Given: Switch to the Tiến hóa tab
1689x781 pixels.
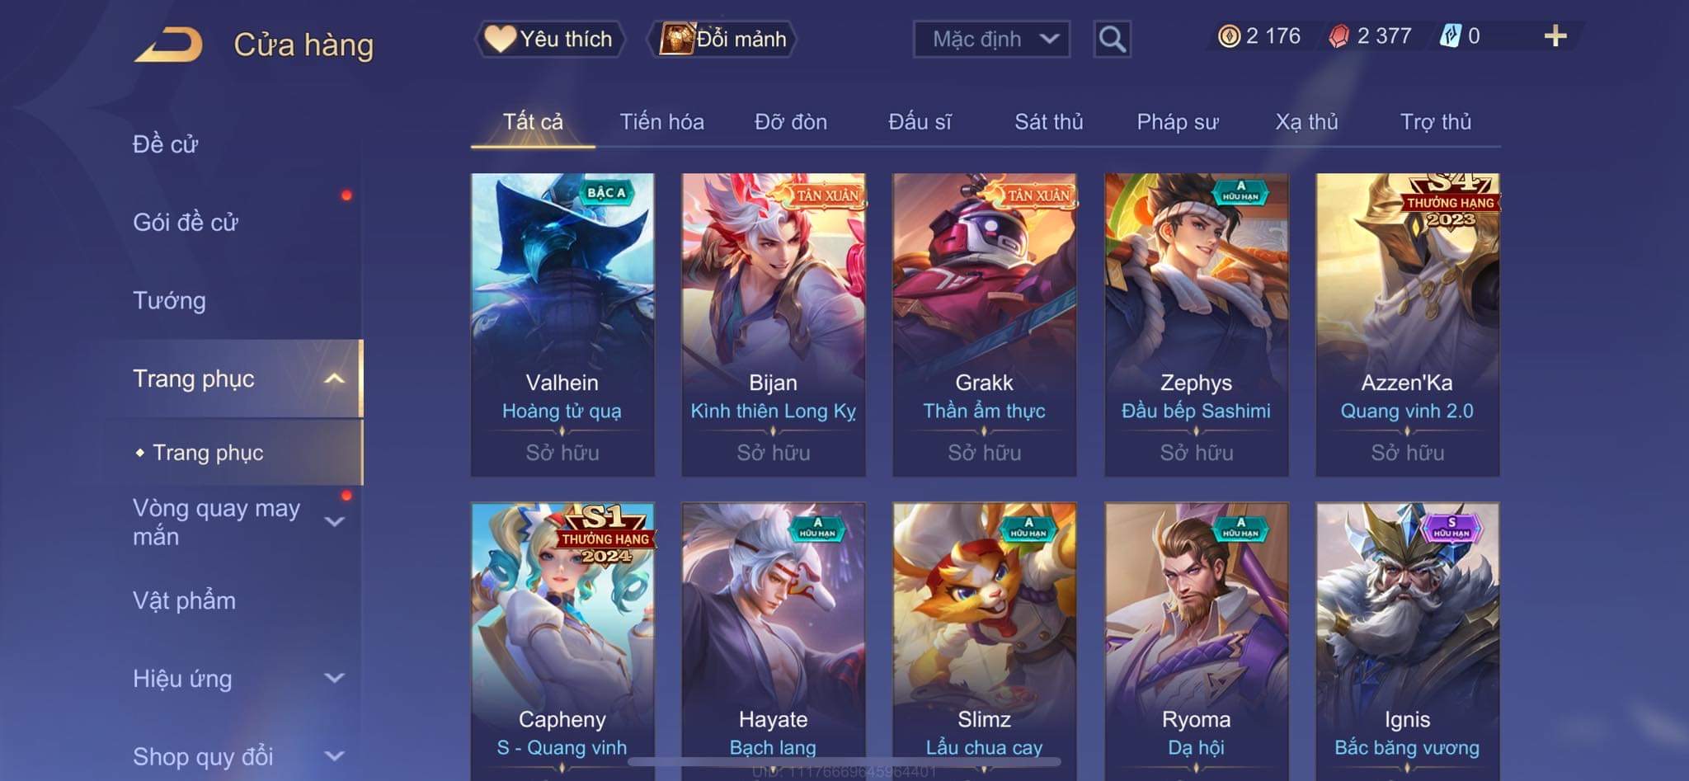Looking at the screenshot, I should 661,122.
